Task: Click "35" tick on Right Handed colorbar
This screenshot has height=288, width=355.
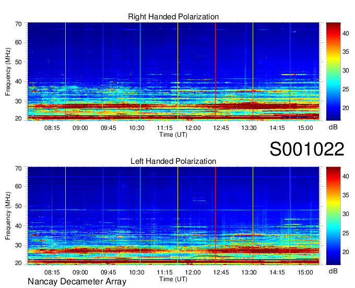Action: pos(346,52)
